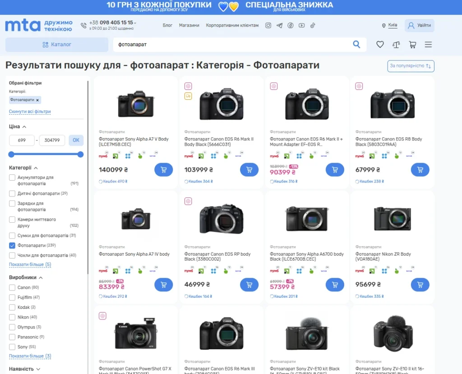The width and height of the screenshot is (462, 374).
Task: Open the wishlist heart icon
Action: [x=380, y=44]
